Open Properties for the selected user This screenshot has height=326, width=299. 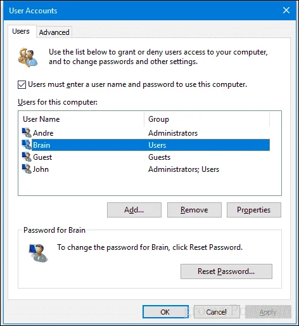[254, 210]
